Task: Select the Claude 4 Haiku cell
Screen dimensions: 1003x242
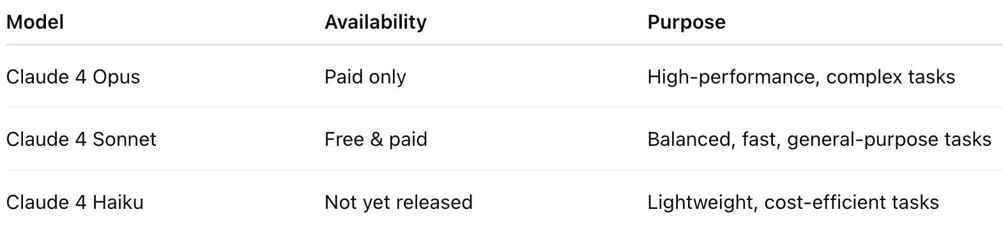Action: coord(75,203)
